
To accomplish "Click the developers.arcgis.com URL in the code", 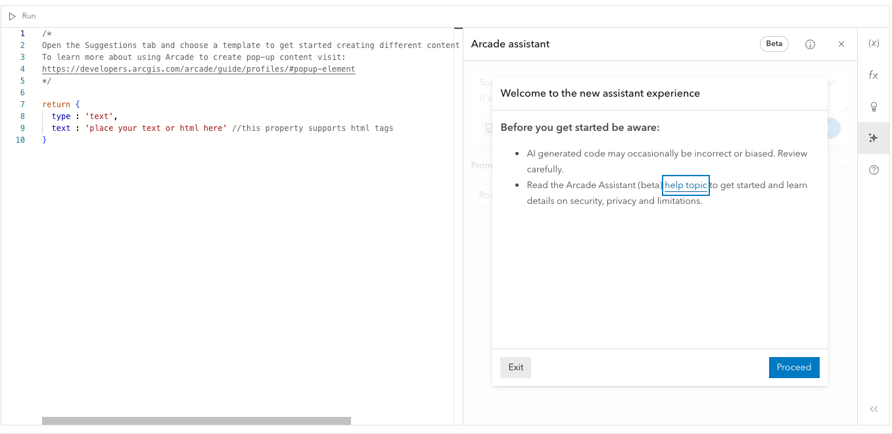I will [x=199, y=69].
